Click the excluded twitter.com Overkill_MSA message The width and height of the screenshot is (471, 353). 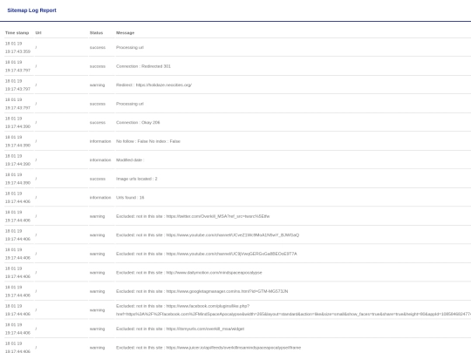[x=193, y=216]
